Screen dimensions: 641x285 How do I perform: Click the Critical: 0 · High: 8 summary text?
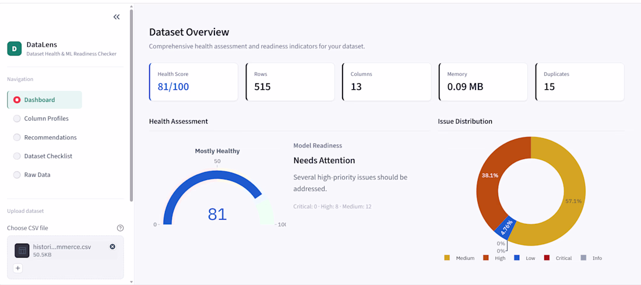pyautogui.click(x=332, y=206)
